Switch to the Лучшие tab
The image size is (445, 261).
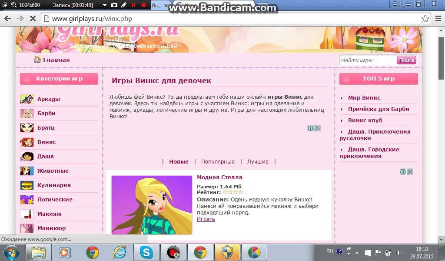(258, 161)
